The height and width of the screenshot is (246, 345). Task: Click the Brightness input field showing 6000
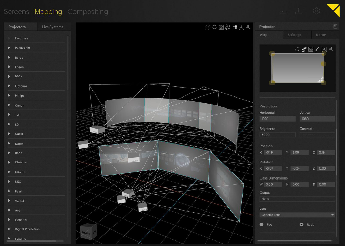click(277, 135)
